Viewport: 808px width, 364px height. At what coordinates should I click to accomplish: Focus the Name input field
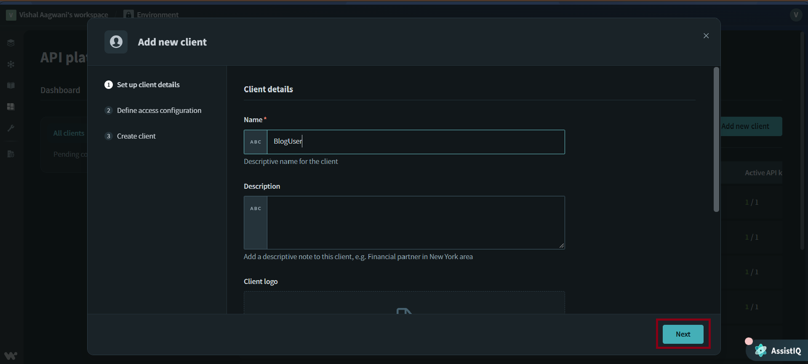(x=416, y=142)
